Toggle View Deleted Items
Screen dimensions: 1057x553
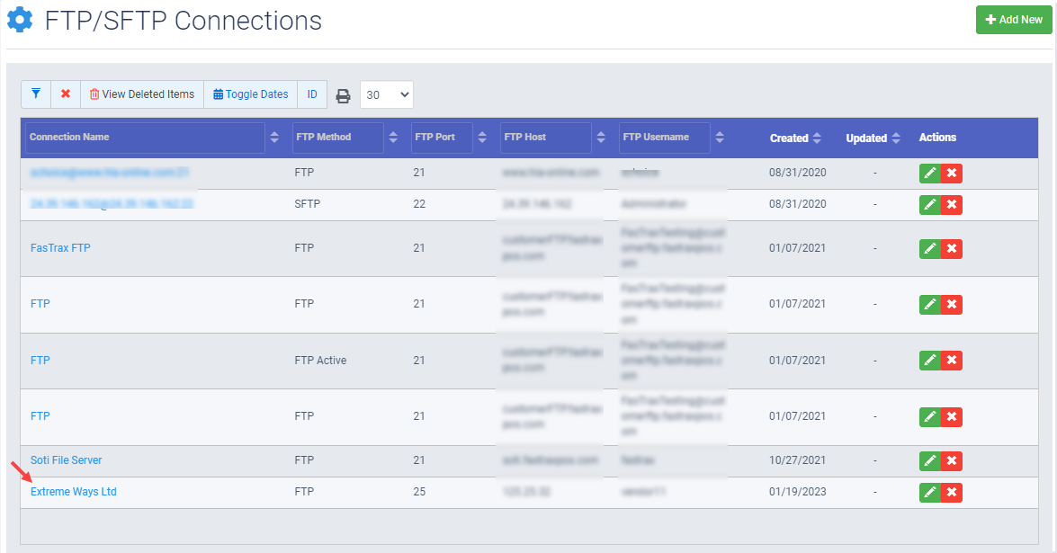pos(141,94)
